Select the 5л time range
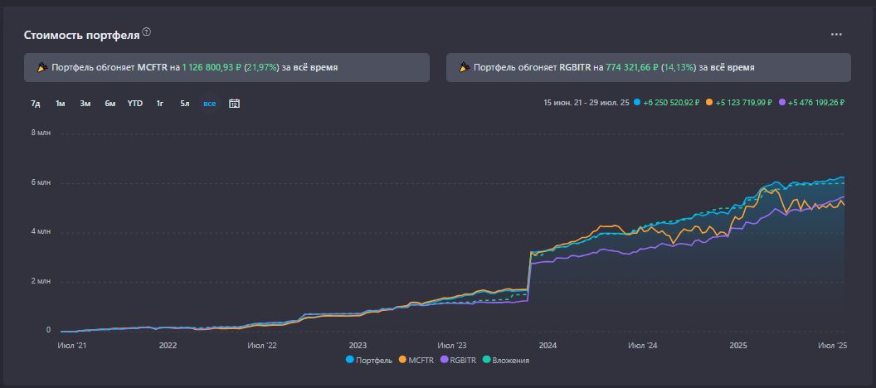 [x=184, y=104]
